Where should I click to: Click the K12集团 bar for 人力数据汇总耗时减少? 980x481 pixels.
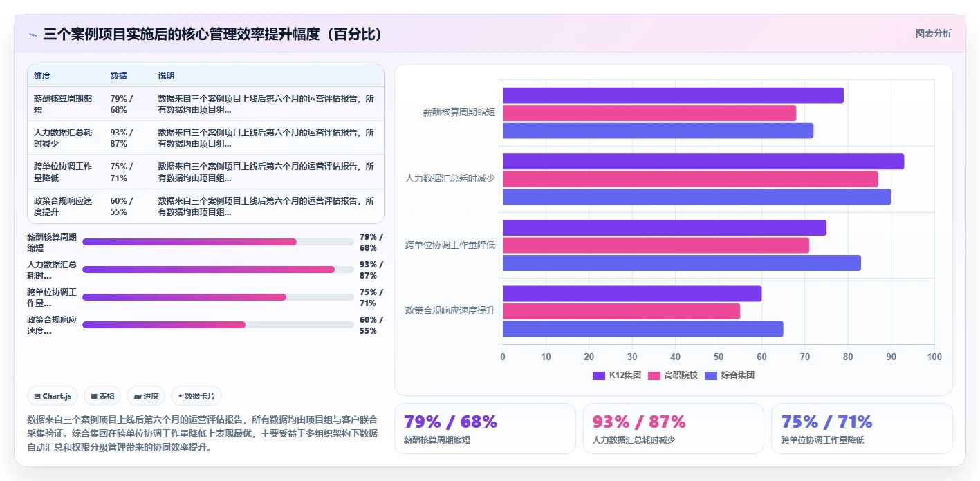[703, 162]
